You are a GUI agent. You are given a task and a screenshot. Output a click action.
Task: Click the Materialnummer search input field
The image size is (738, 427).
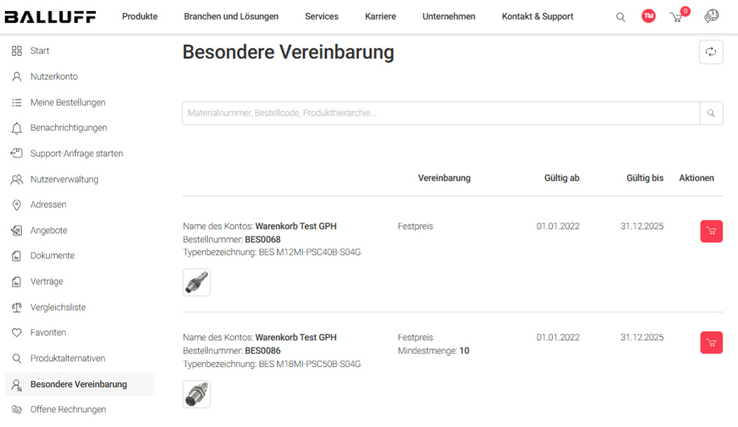pyautogui.click(x=441, y=113)
